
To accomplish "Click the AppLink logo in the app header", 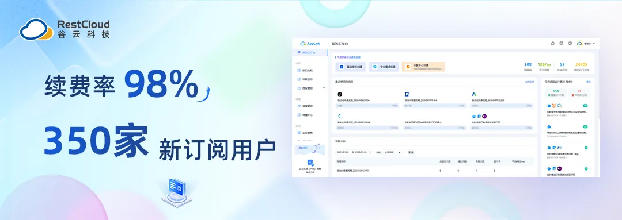I will (310, 44).
